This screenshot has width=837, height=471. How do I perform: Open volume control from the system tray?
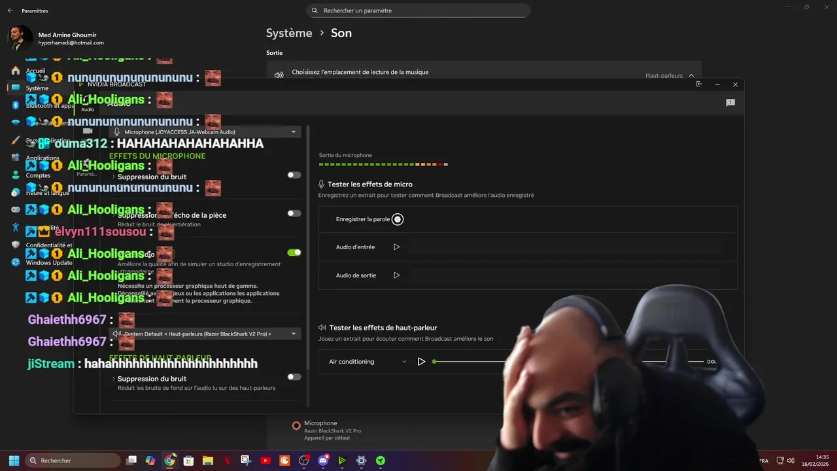click(792, 461)
